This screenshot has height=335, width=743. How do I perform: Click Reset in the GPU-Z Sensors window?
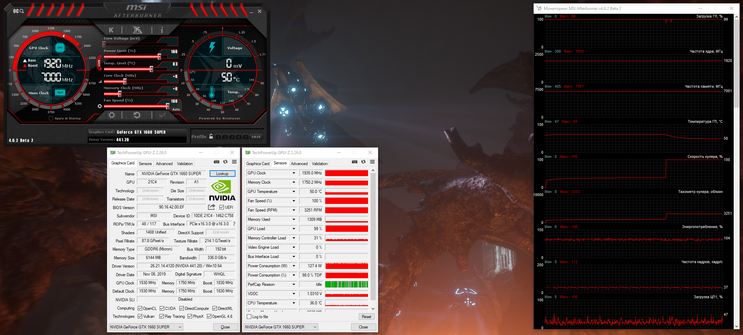pyautogui.click(x=366, y=317)
